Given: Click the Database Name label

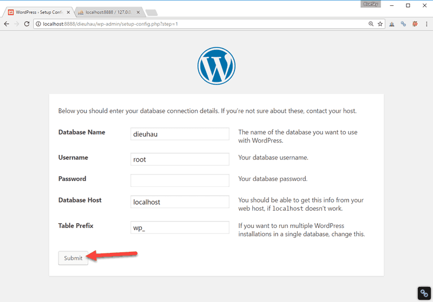Looking at the screenshot, I should tap(82, 132).
